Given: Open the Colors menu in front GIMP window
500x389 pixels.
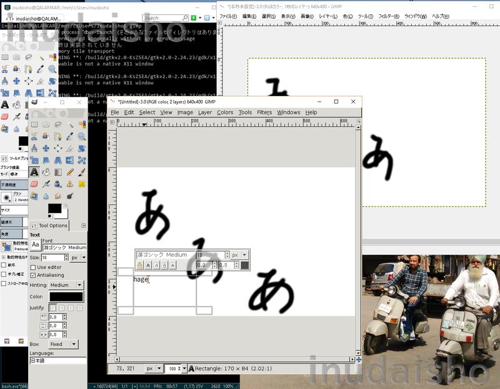Looking at the screenshot, I should tap(225, 112).
